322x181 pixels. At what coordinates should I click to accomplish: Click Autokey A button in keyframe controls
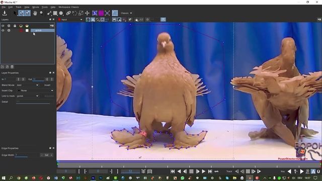pos(313,171)
